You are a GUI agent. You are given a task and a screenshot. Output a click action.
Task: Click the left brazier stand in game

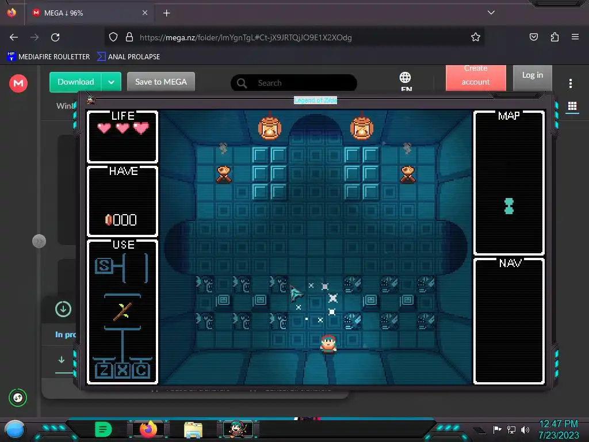(224, 175)
